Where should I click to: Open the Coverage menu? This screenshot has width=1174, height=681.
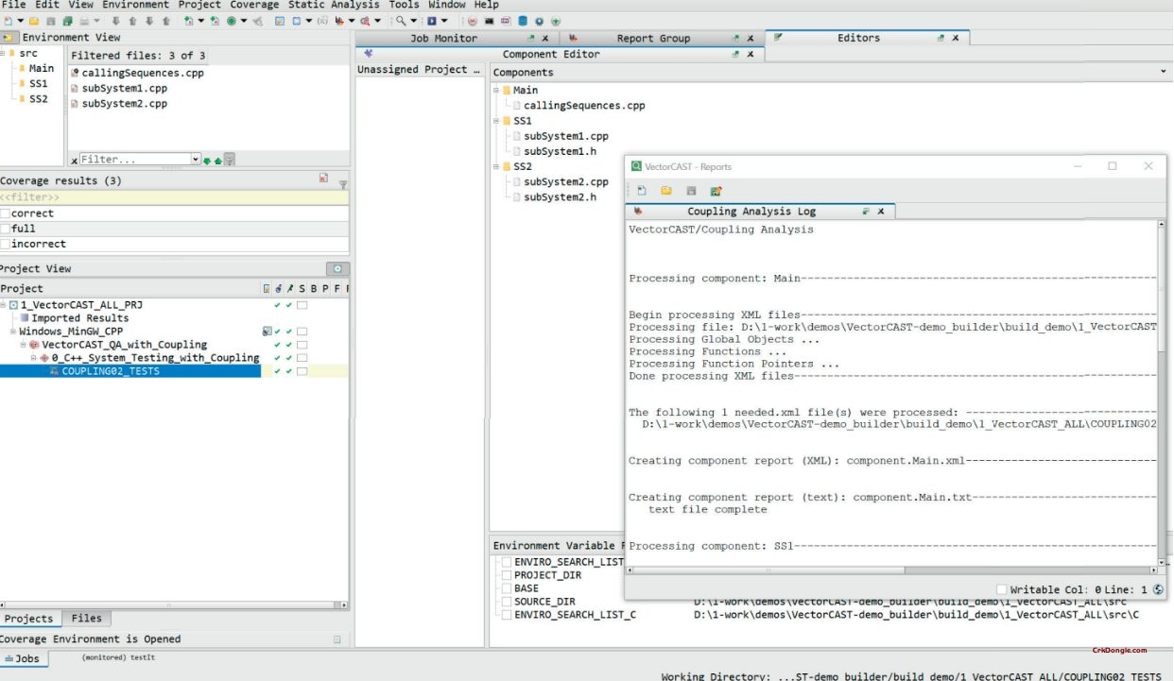tap(254, 5)
